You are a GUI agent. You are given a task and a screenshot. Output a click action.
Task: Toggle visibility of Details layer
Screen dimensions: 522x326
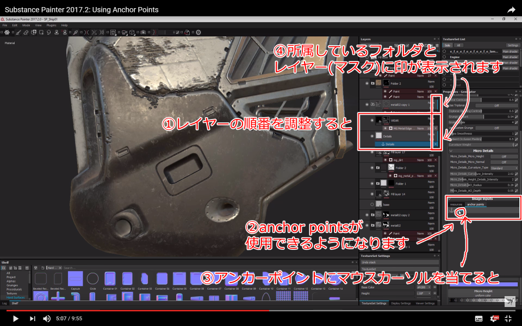click(372, 136)
